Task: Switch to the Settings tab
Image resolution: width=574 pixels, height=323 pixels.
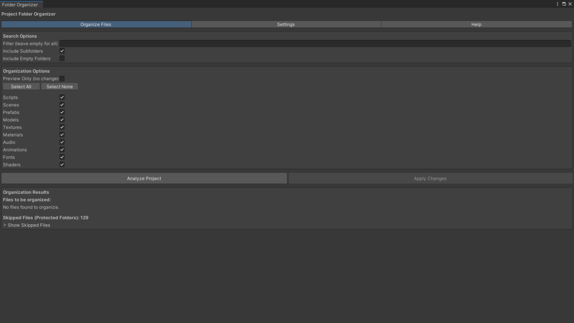Action: tap(286, 24)
